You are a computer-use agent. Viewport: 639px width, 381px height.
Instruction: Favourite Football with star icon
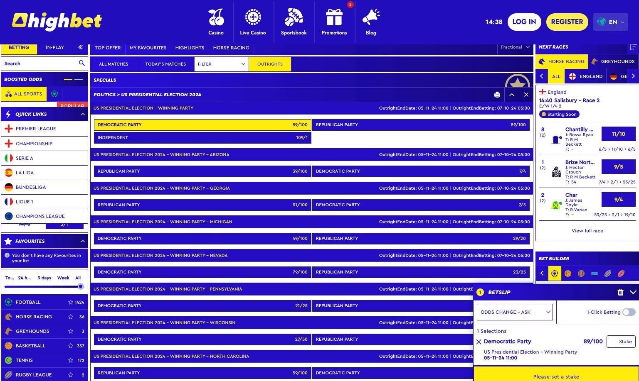pyautogui.click(x=71, y=302)
